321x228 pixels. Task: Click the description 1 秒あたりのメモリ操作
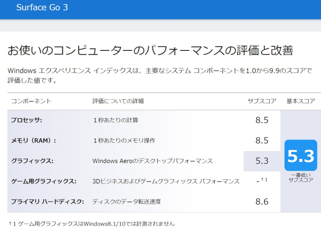[x=124, y=140]
